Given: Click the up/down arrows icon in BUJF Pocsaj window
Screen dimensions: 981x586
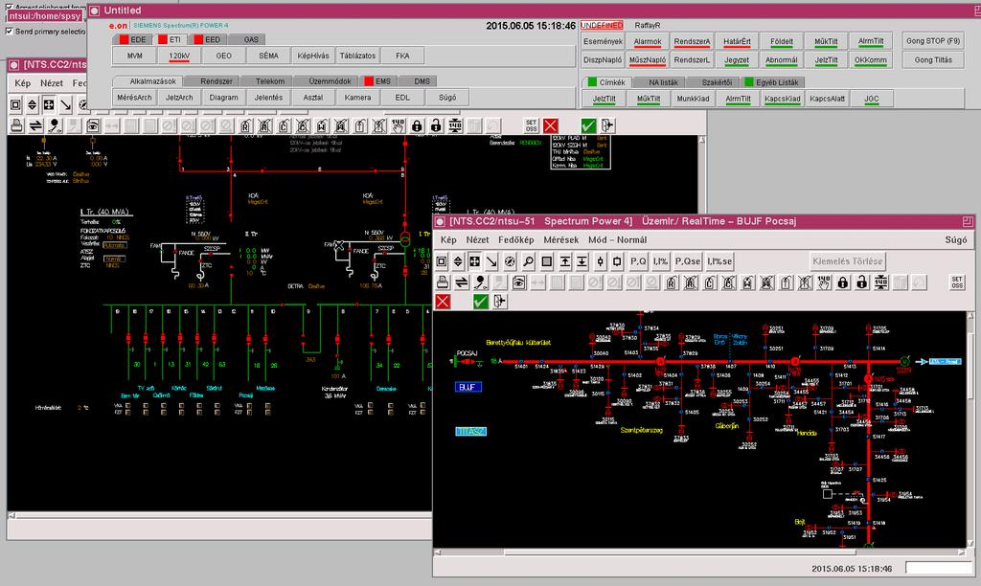Looking at the screenshot, I should tap(458, 261).
